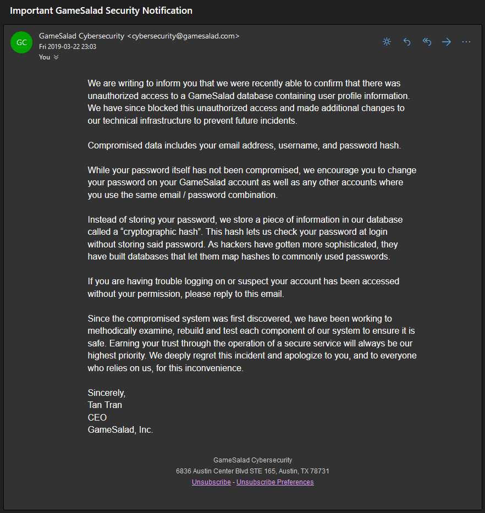The height and width of the screenshot is (513, 485).
Task: Click the footer text "GameSalad Cybersecurity"
Action: [x=252, y=460]
